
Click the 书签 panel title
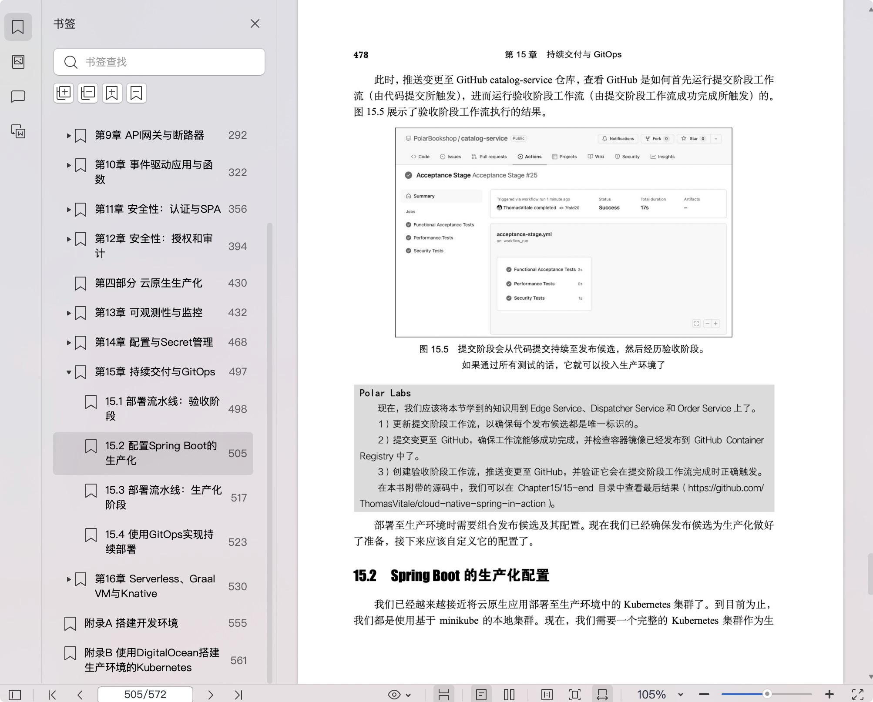coord(64,23)
